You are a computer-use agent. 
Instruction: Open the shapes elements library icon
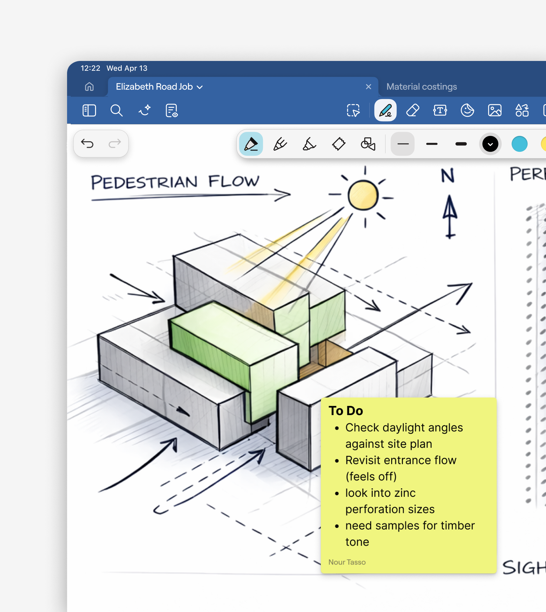pos(522,110)
